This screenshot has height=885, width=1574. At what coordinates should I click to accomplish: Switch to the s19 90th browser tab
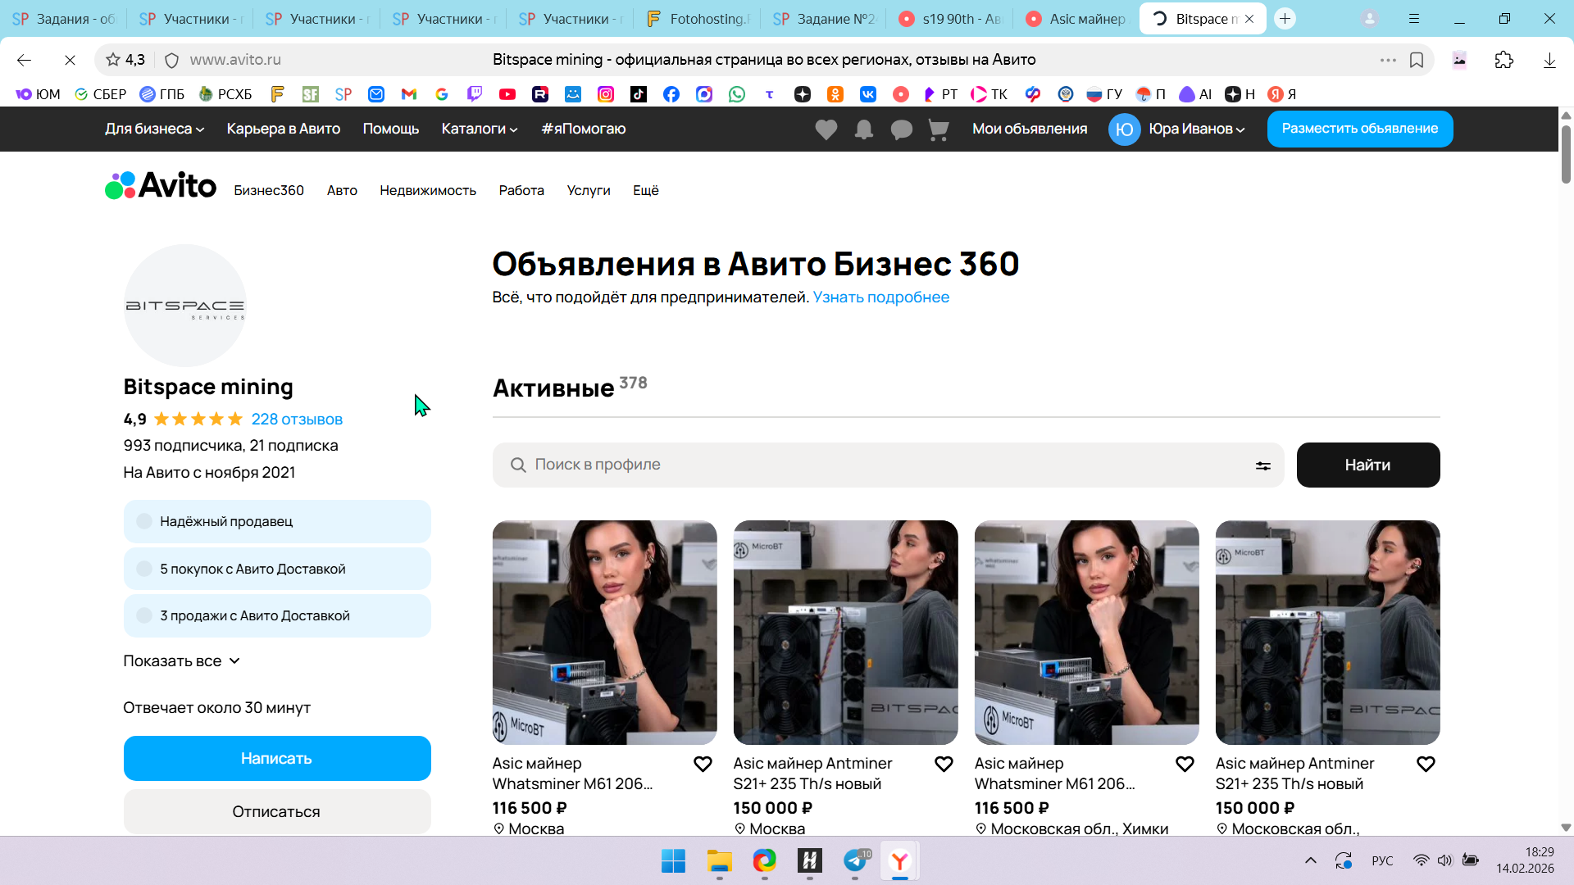pyautogui.click(x=949, y=19)
